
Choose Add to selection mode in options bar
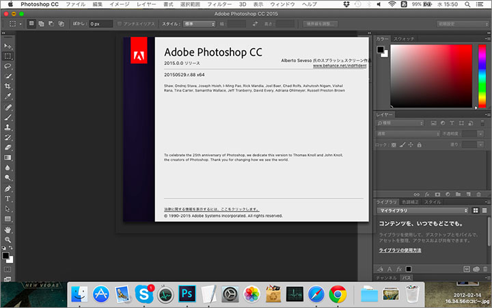41,24
